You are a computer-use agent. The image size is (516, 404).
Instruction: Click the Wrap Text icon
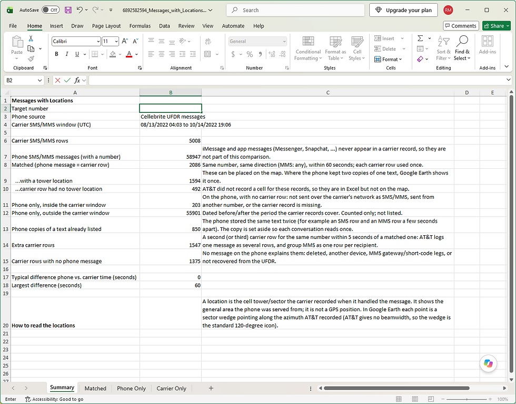tap(207, 41)
